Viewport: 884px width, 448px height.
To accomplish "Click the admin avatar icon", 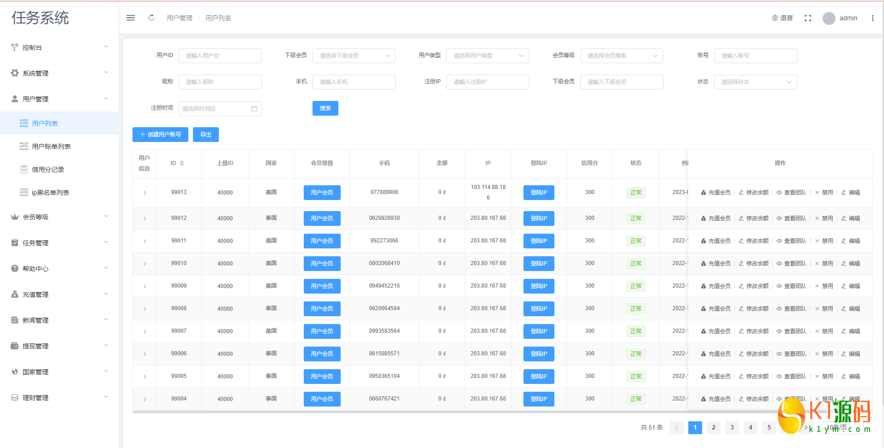I will coord(829,18).
